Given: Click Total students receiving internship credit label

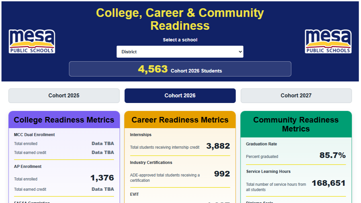Looking at the screenshot, I should [x=164, y=147].
